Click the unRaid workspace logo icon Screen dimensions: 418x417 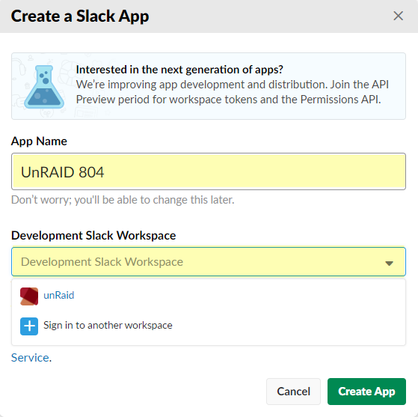pyautogui.click(x=29, y=296)
